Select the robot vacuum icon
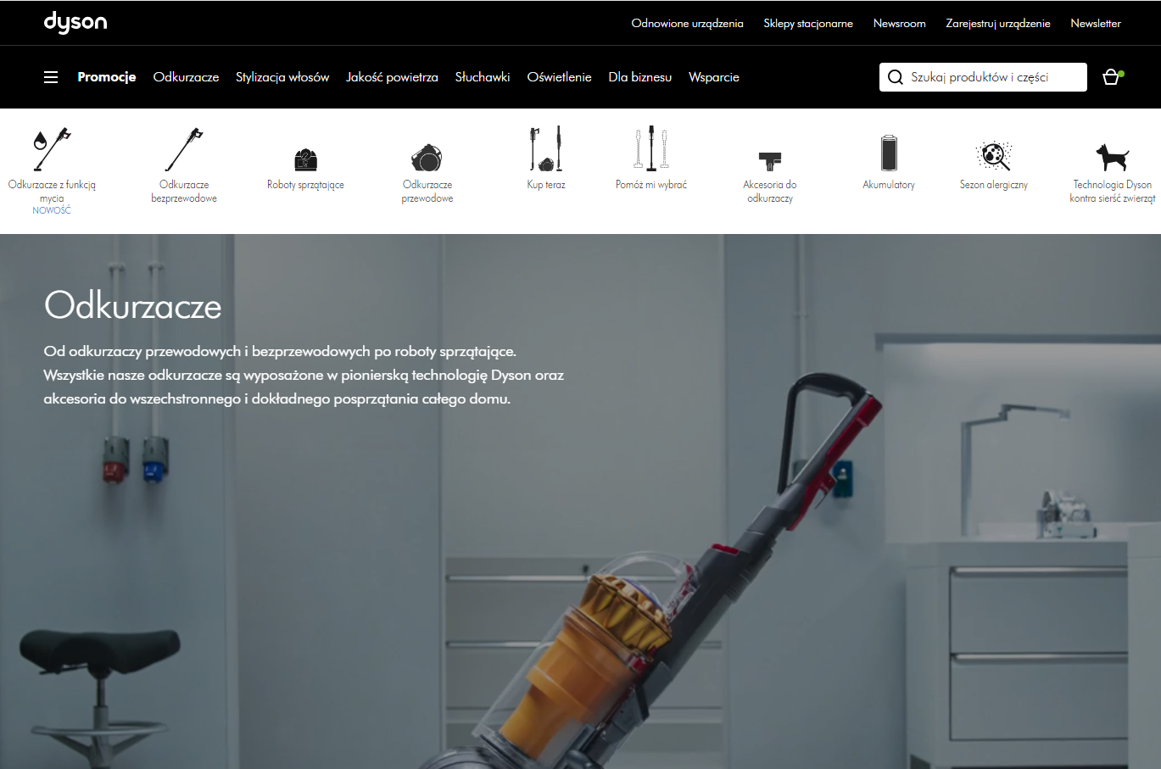This screenshot has height=769, width=1161. (305, 159)
